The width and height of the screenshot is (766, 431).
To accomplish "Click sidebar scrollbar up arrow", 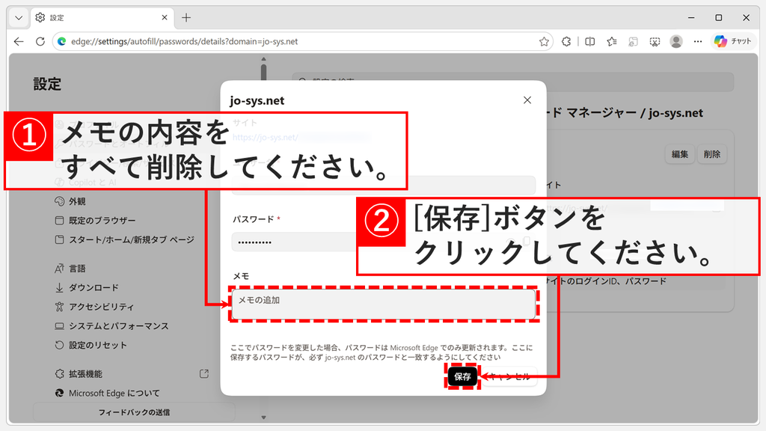I will click(x=264, y=59).
